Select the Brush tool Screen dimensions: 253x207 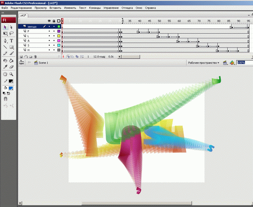point(11,53)
